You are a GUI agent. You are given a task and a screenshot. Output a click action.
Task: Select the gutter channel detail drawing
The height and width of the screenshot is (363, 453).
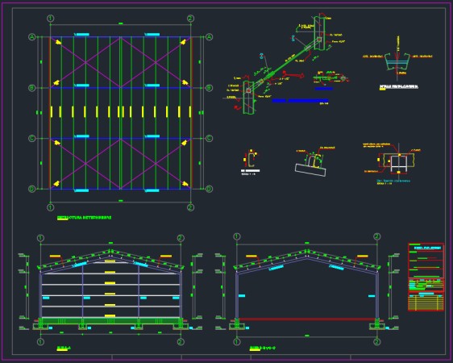397,62
